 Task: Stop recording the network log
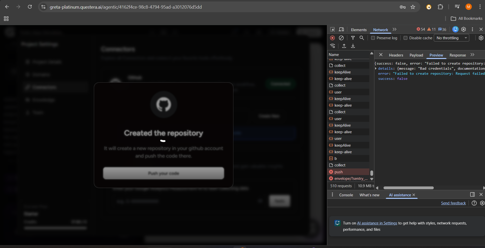332,38
